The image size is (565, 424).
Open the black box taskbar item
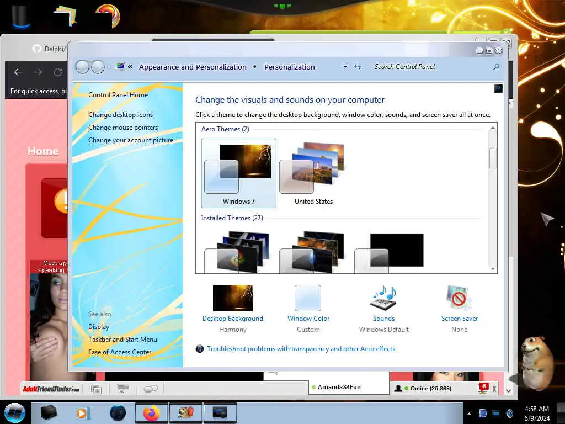click(x=49, y=413)
